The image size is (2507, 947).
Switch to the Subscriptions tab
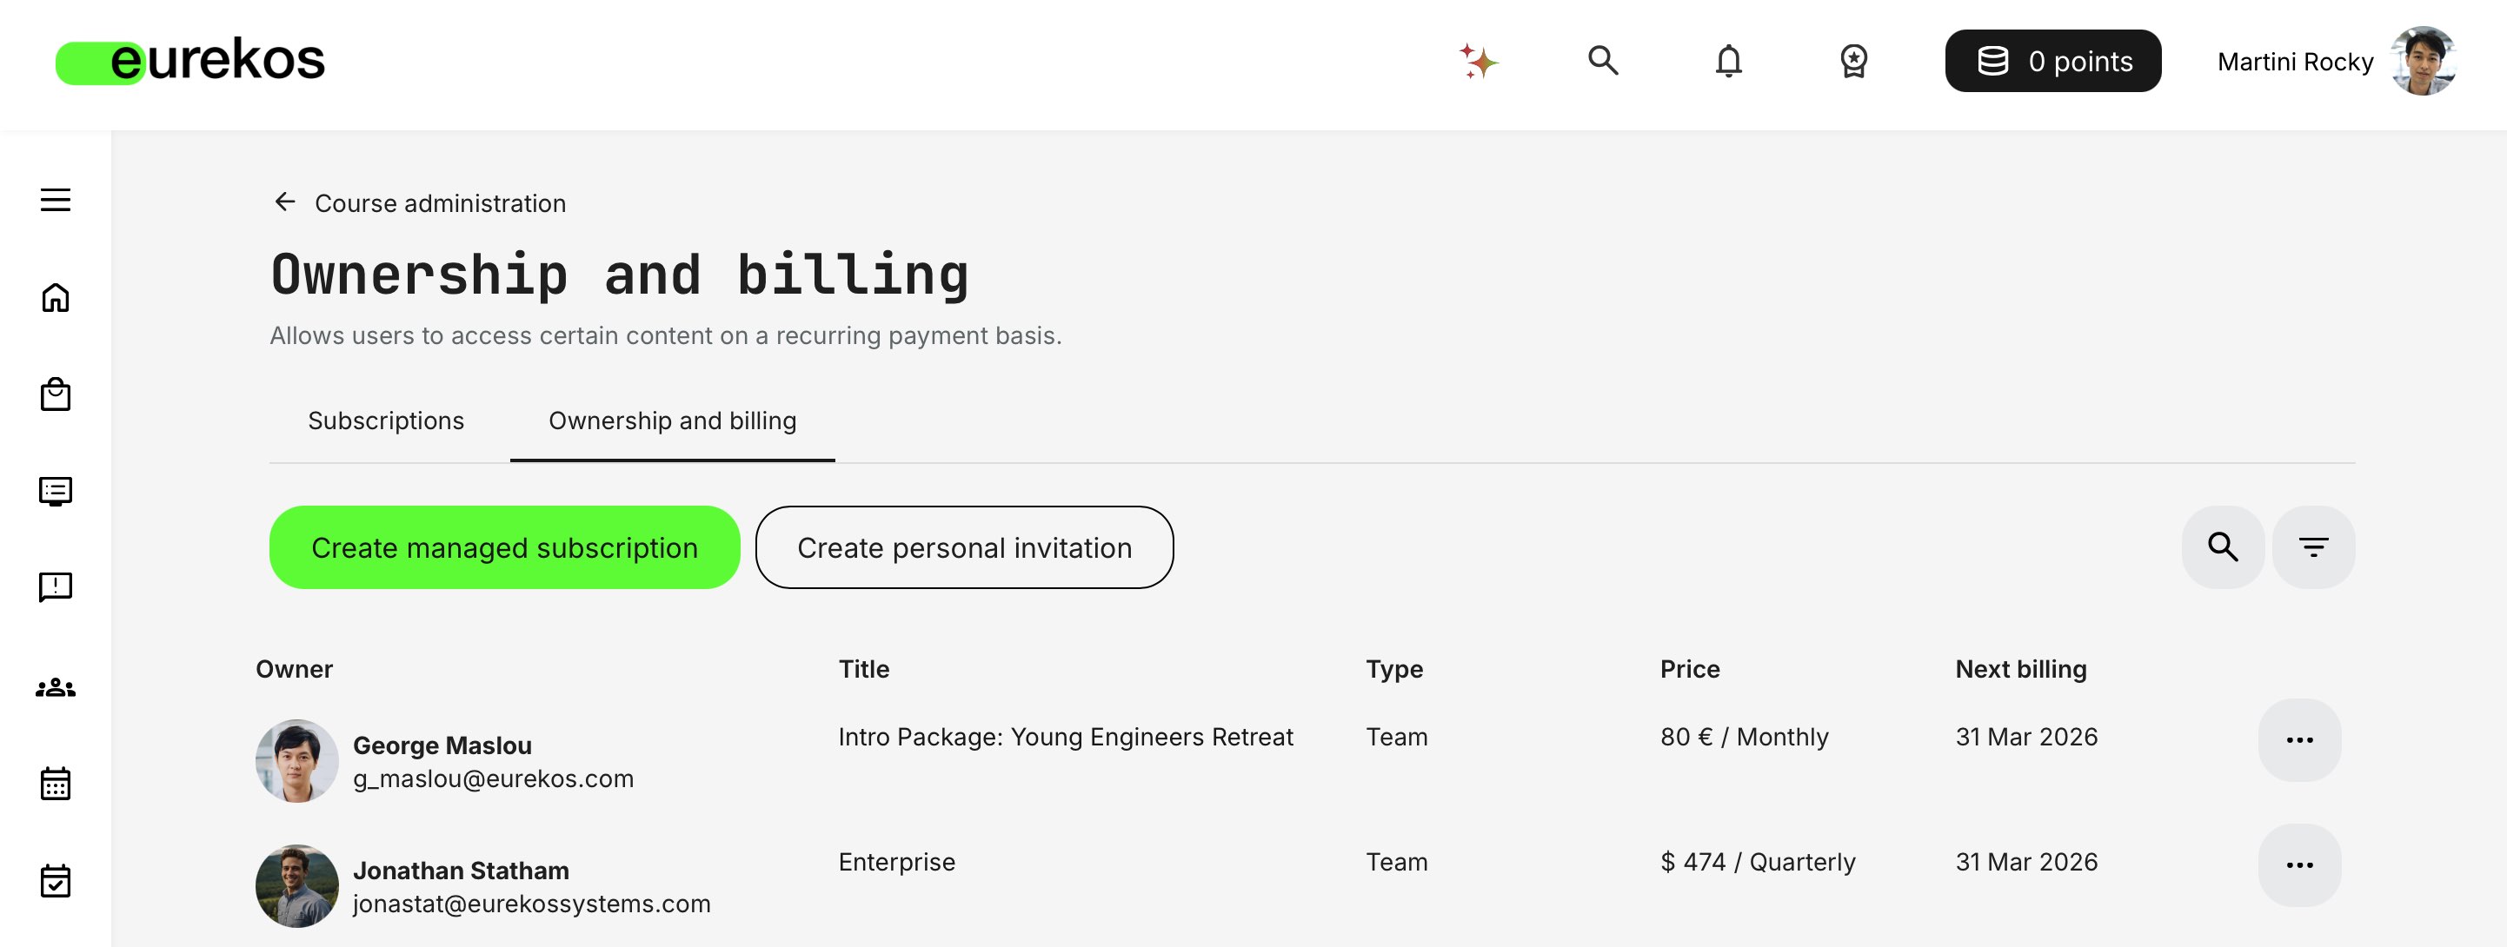pyautogui.click(x=385, y=420)
